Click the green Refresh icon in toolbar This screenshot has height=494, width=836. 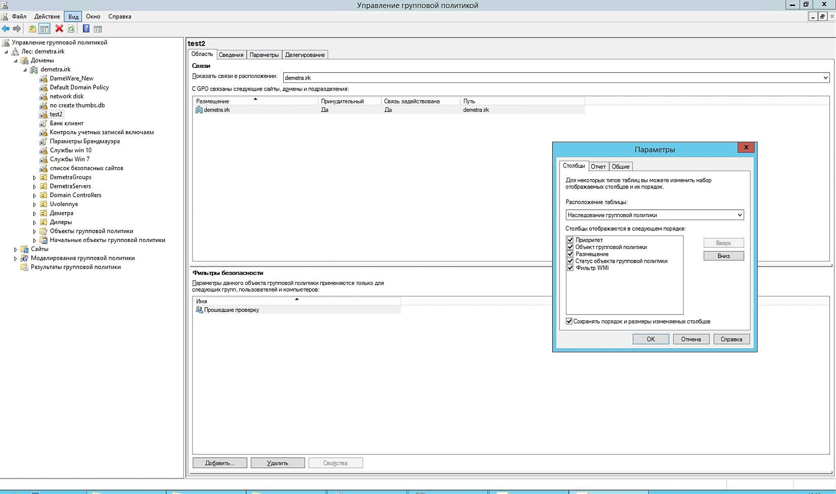71,29
